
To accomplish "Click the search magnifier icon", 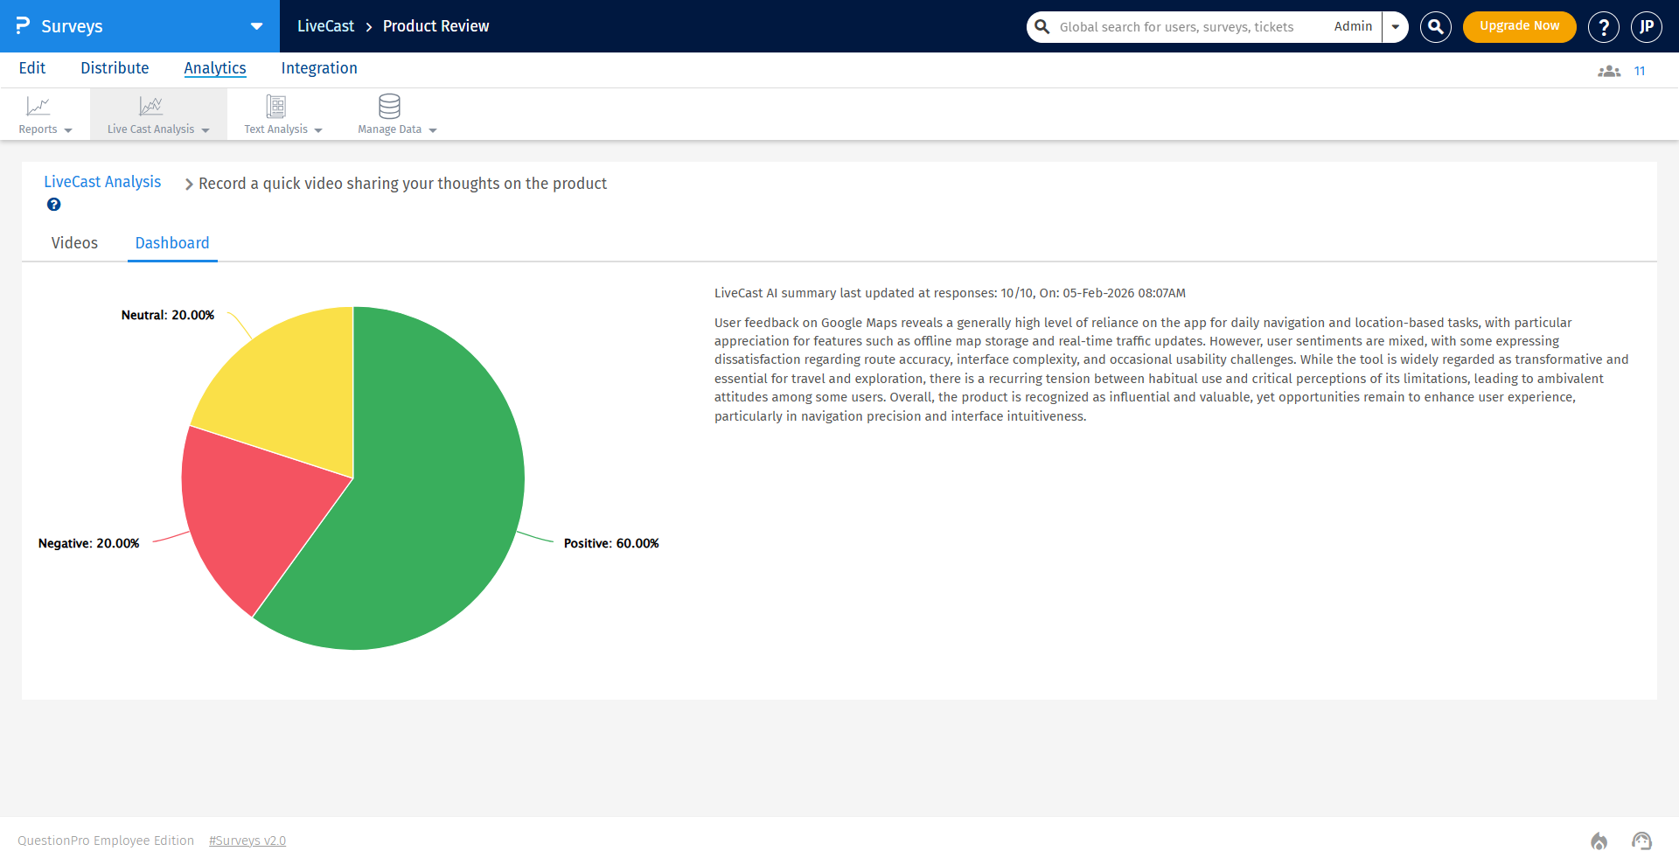I will tap(1434, 26).
